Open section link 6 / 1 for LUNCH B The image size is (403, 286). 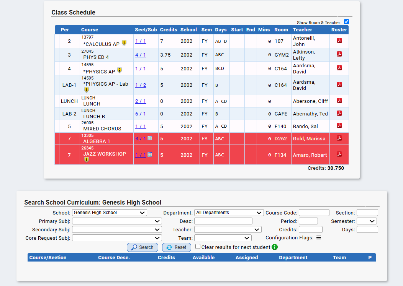pyautogui.click(x=141, y=114)
